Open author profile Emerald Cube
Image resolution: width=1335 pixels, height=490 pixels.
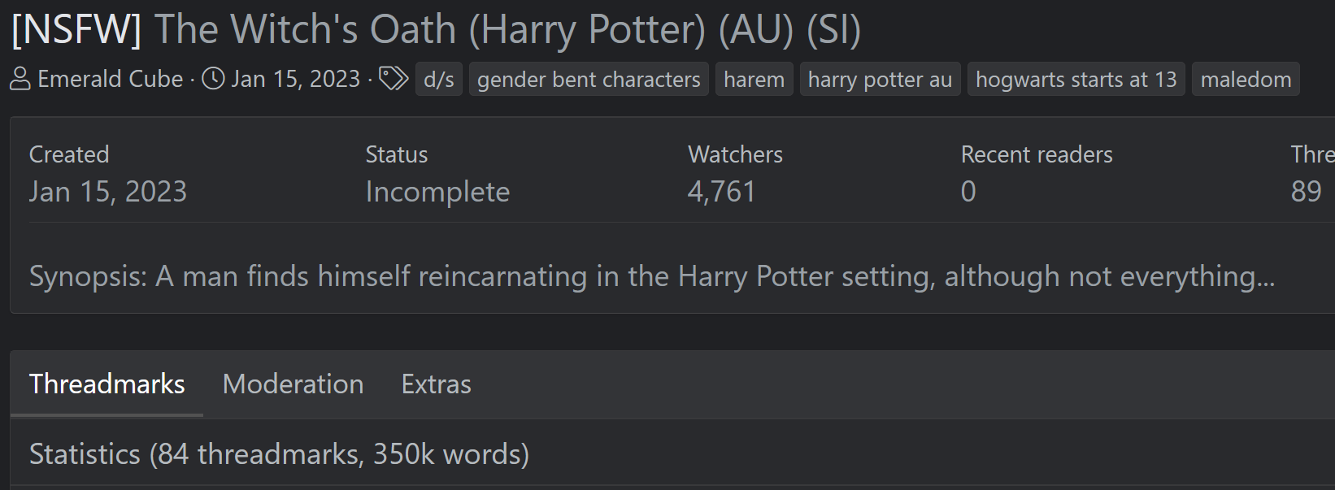click(x=111, y=79)
